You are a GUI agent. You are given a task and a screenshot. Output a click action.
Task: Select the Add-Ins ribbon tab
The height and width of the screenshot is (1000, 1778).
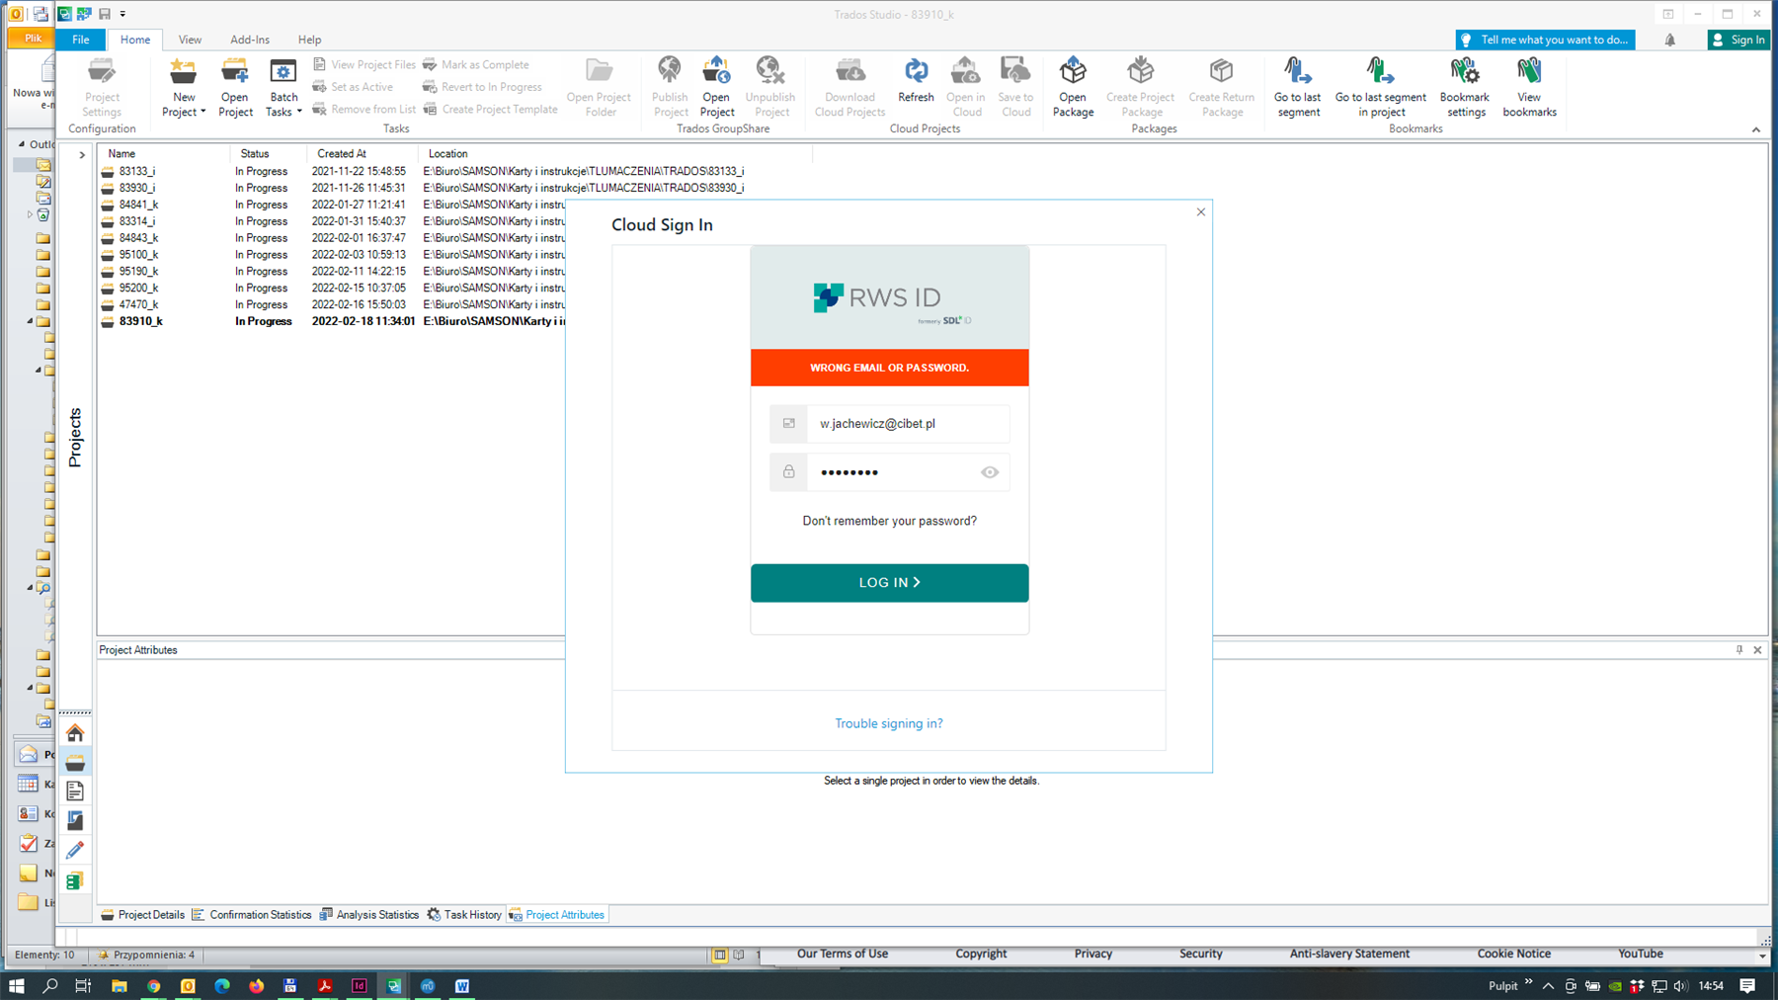[250, 40]
